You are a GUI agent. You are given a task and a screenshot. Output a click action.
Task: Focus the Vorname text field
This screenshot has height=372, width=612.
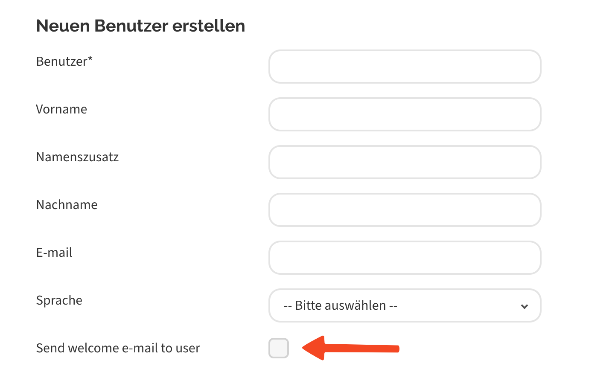[405, 114]
